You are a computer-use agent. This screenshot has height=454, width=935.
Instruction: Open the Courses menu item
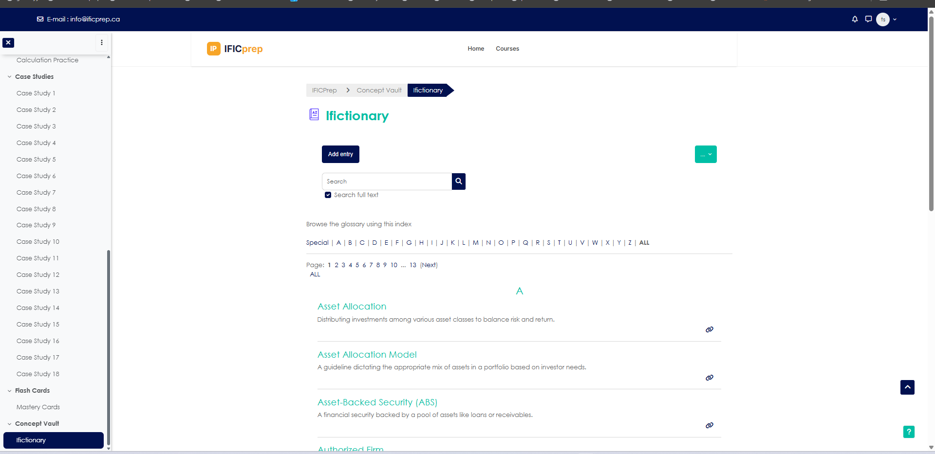[x=507, y=49]
